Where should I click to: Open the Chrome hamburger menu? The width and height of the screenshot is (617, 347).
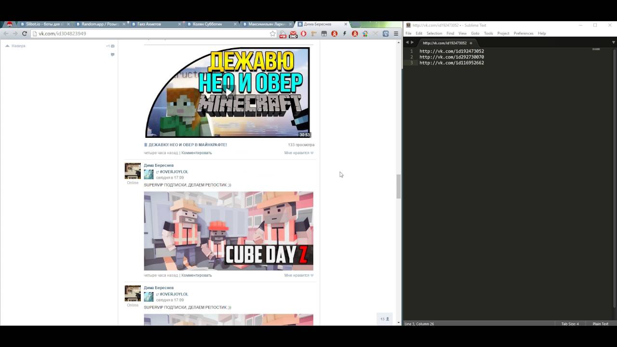[x=396, y=34]
